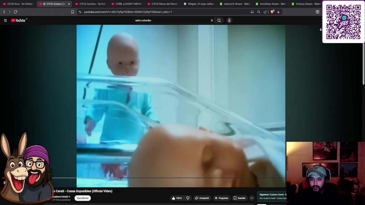This screenshot has height=205, width=365.
Task: Go to YouTube home via logo
Action: [x=19, y=20]
